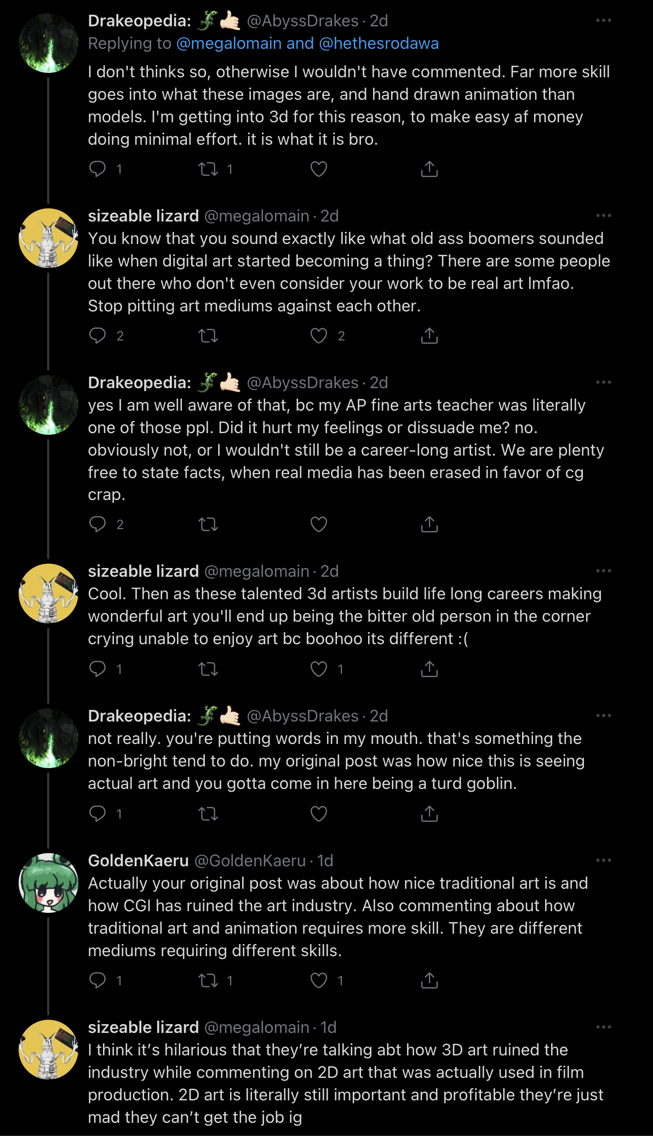Screen dimensions: 653x1136
Task: Open GoldenKaeru's profile avatar
Action: (49, 883)
